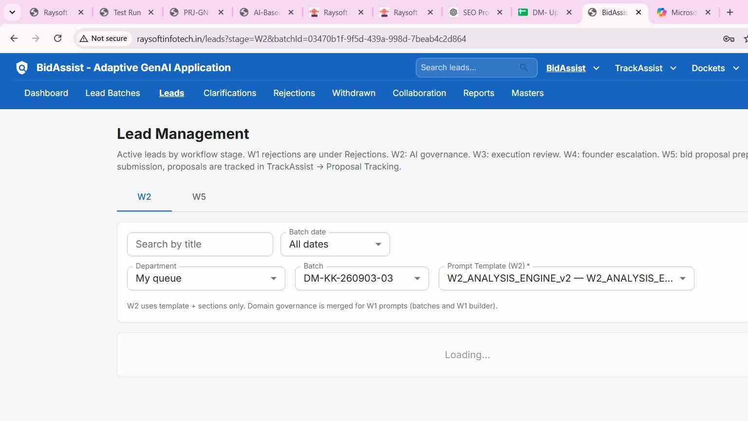Reload the page with the refresh icon

pyautogui.click(x=57, y=38)
